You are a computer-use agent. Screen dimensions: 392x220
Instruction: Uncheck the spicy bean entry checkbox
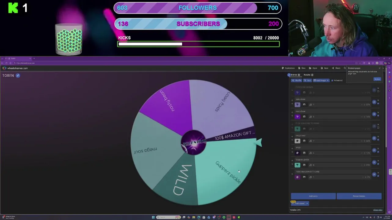(x=378, y=104)
